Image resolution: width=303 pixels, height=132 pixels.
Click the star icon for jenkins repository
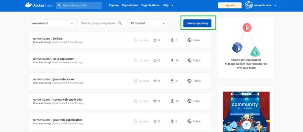click(x=155, y=40)
